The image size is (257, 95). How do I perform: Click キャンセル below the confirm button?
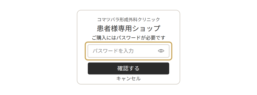coord(128,79)
